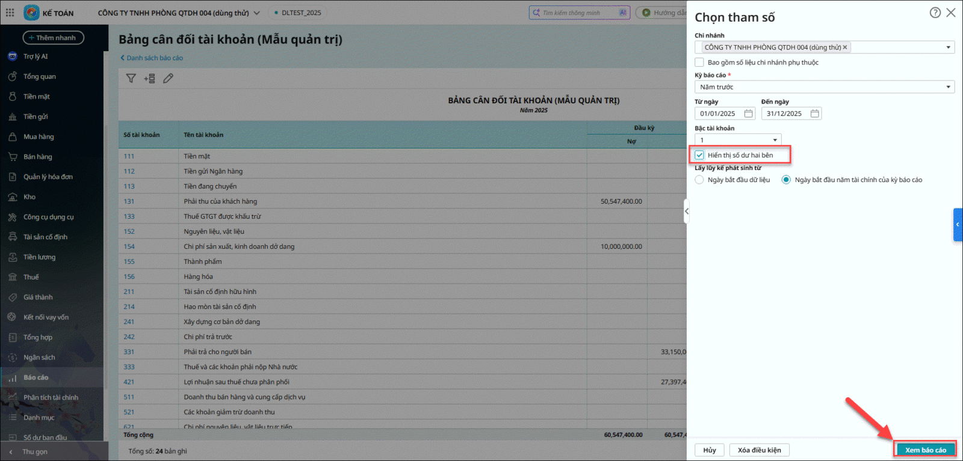Expand the Kỳ báo cáo dropdown
This screenshot has width=963, height=461.
(948, 87)
